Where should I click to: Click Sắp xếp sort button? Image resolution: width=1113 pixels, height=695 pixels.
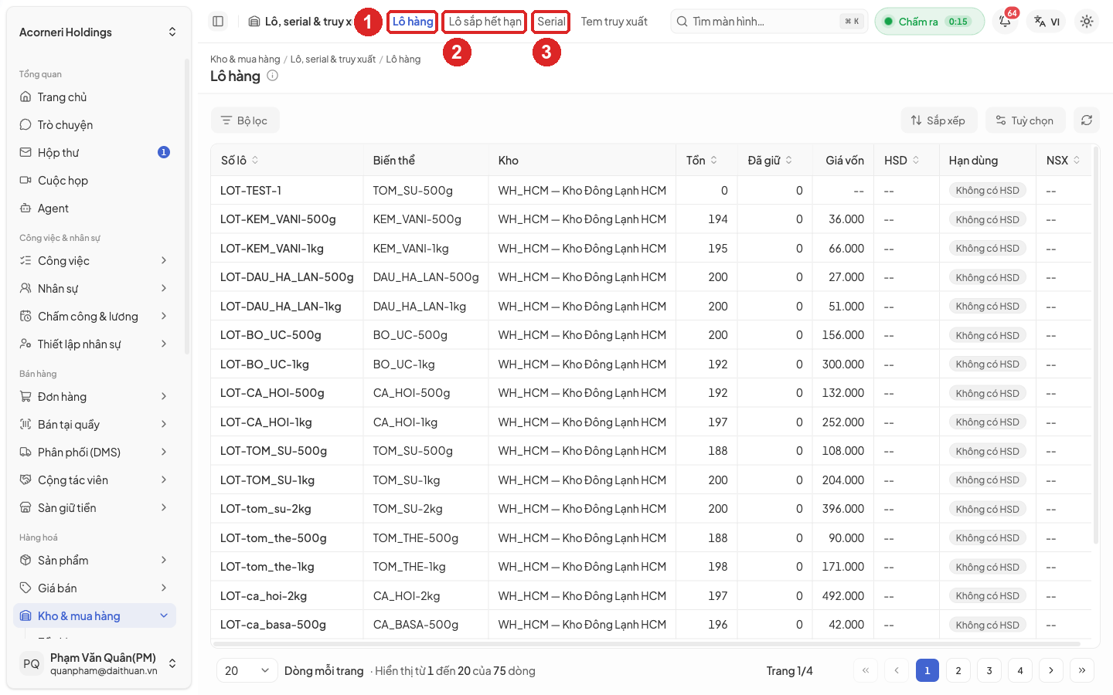point(938,120)
